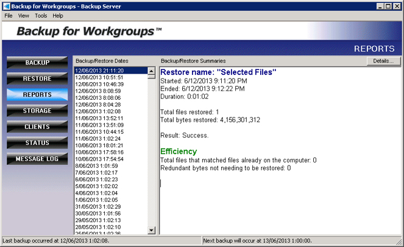The height and width of the screenshot is (247, 404).
Task: Click the date list scroll up arrow
Action: [x=152, y=71]
